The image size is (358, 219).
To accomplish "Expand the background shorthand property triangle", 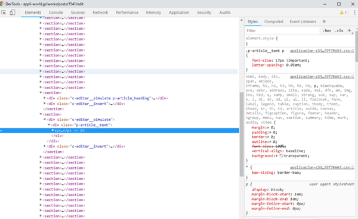I will [277, 156].
